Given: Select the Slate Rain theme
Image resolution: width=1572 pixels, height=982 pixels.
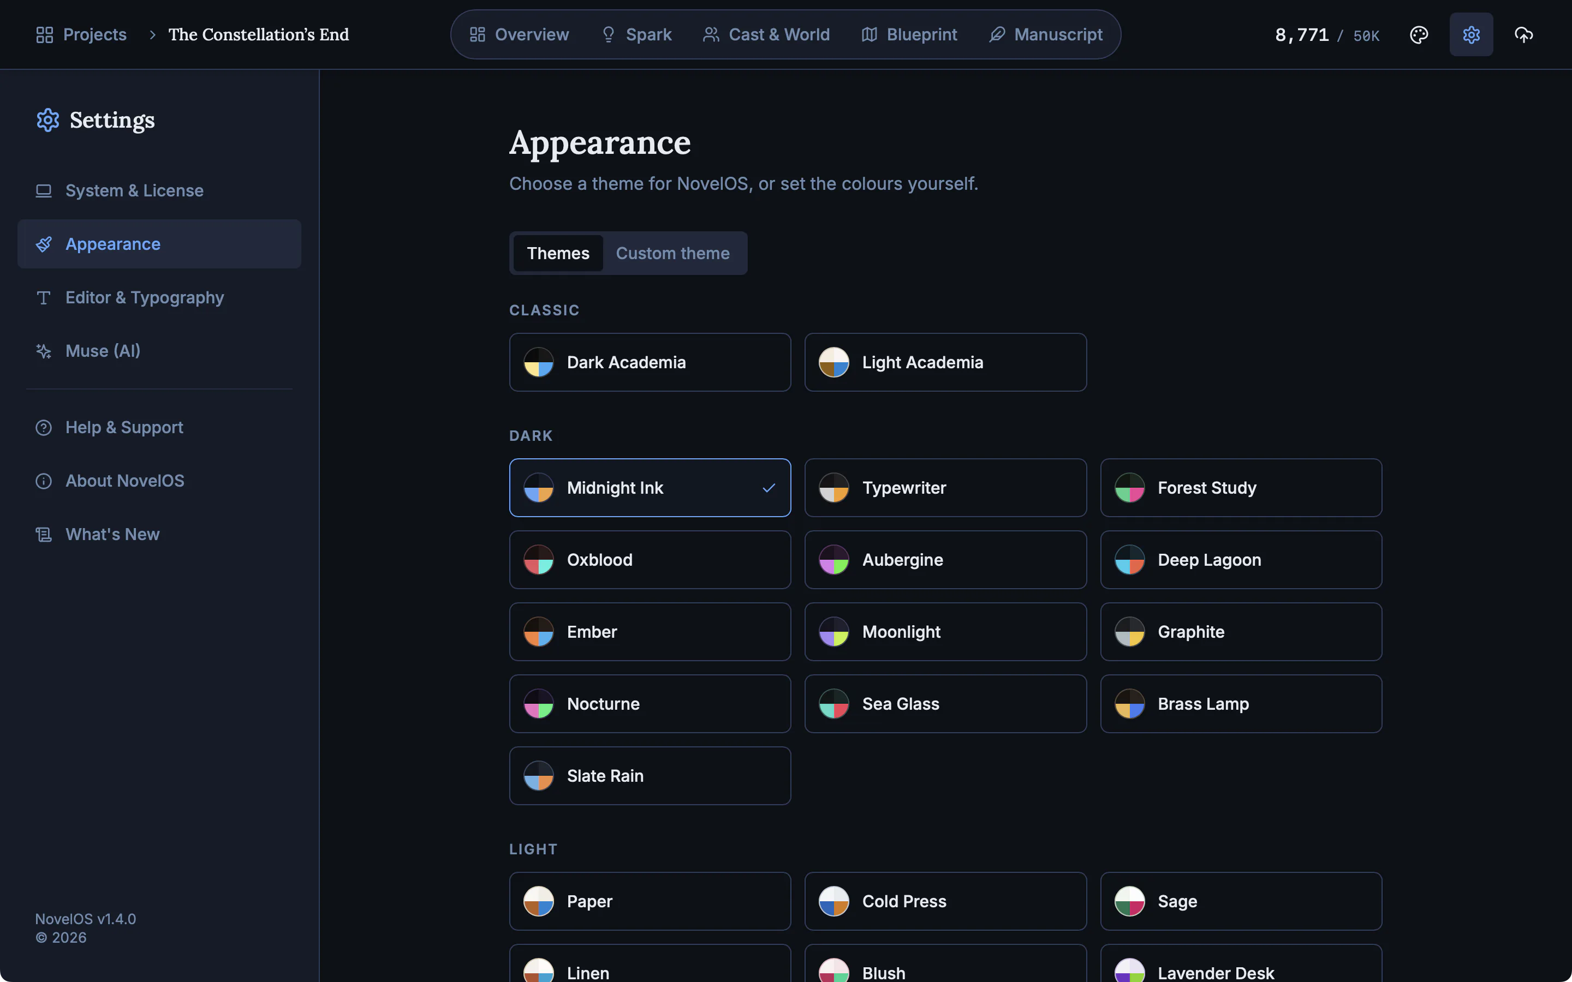Looking at the screenshot, I should [650, 776].
